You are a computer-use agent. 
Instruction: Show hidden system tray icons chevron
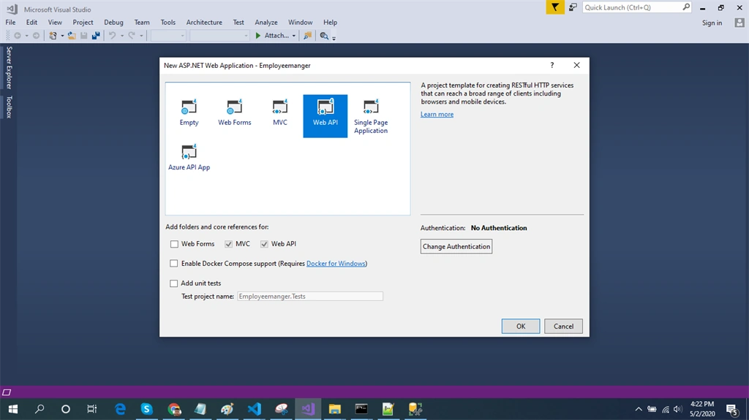point(638,409)
